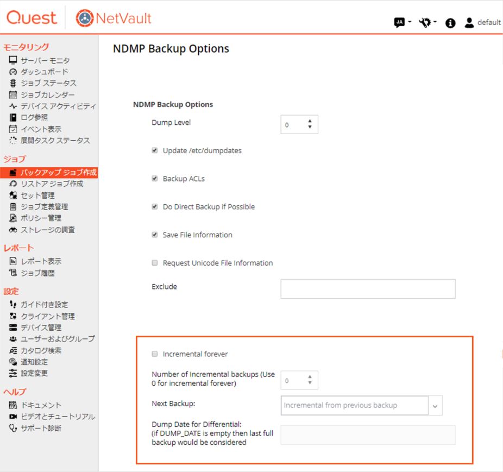Open the Next Backup dropdown arrow
Screen dimensions: 503x472
pos(435,406)
